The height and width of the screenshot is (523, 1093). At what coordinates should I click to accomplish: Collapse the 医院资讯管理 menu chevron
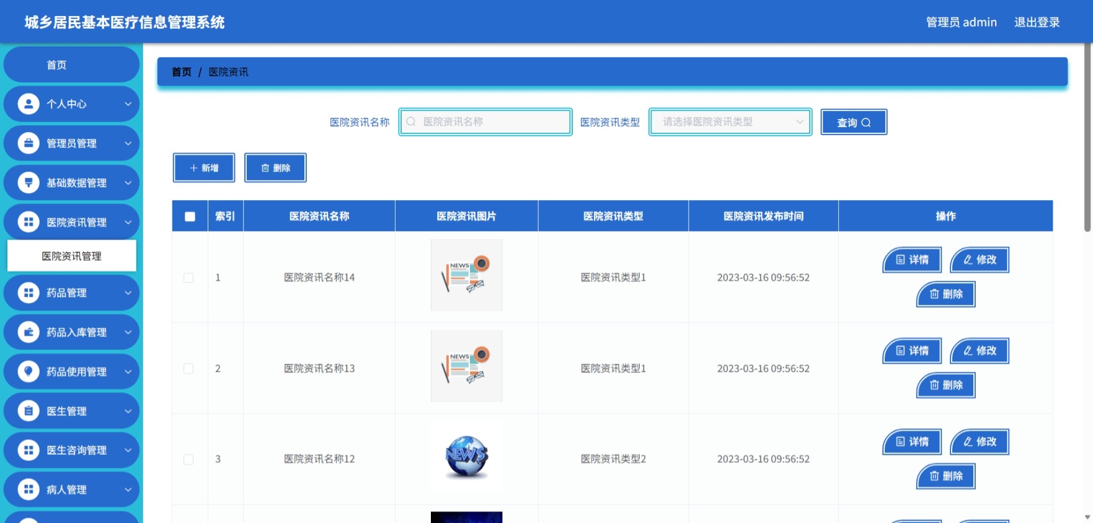point(128,222)
